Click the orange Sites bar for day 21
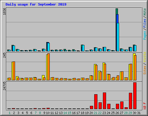 click(96, 72)
